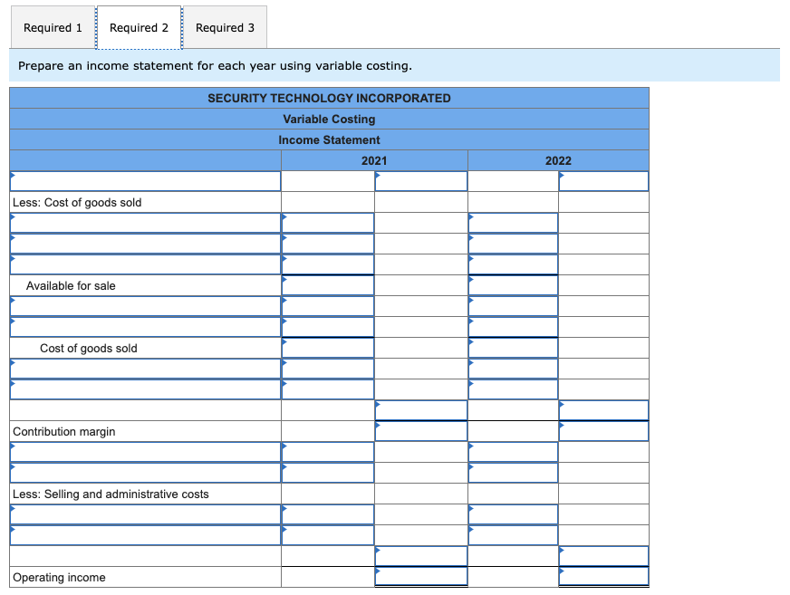Click the 2022 column header
The image size is (790, 595).
[x=558, y=160]
